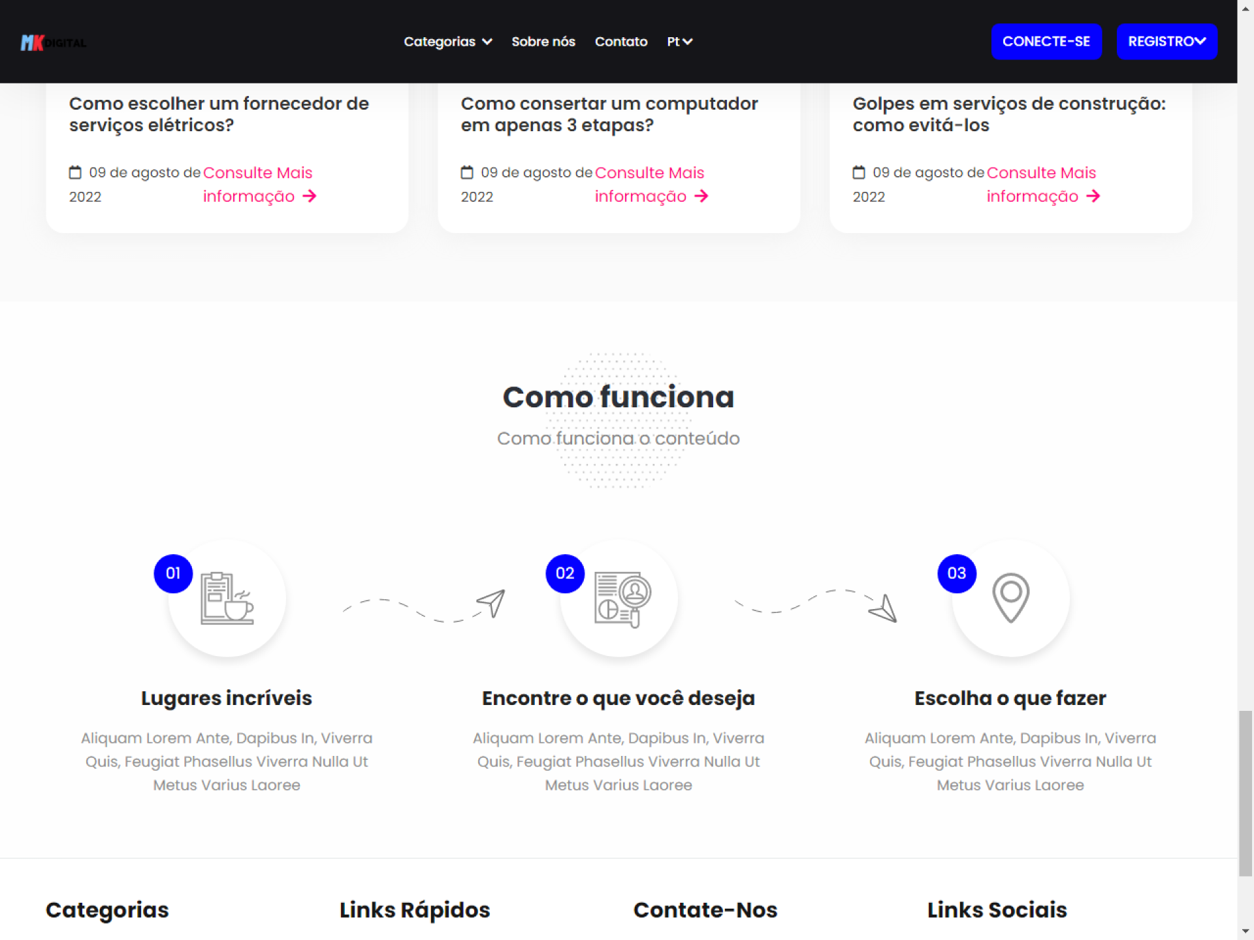Open article about fixing computer in 3 steps
The width and height of the screenshot is (1254, 940).
click(609, 114)
